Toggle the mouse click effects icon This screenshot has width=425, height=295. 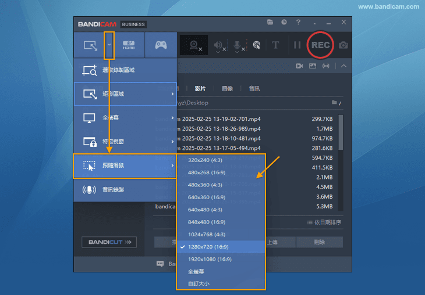pyautogui.click(x=256, y=45)
